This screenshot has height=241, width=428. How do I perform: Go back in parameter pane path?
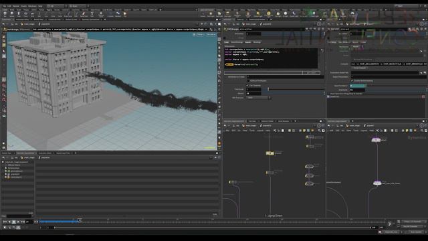pyautogui.click(x=225, y=24)
